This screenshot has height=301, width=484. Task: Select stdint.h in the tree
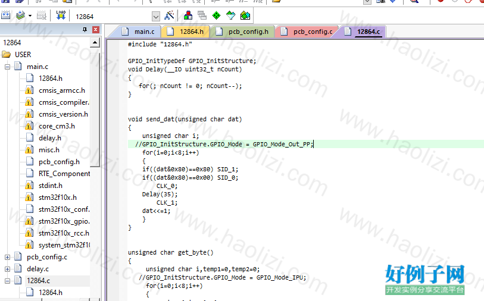click(x=51, y=186)
